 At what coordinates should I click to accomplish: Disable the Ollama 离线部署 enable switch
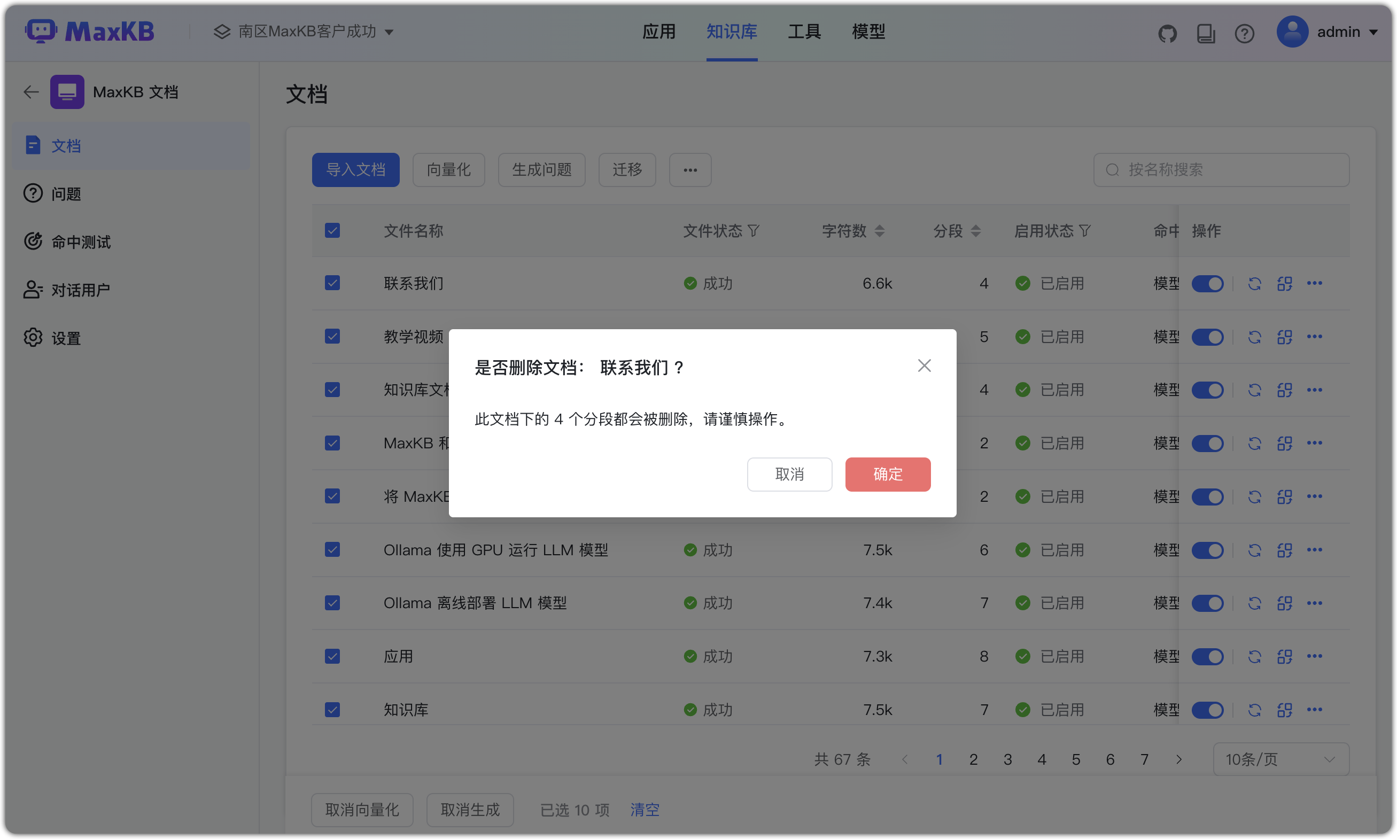point(1207,603)
